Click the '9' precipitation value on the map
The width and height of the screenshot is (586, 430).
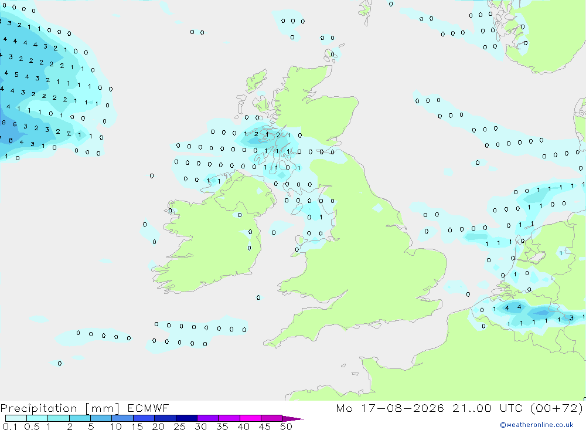tap(4, 123)
